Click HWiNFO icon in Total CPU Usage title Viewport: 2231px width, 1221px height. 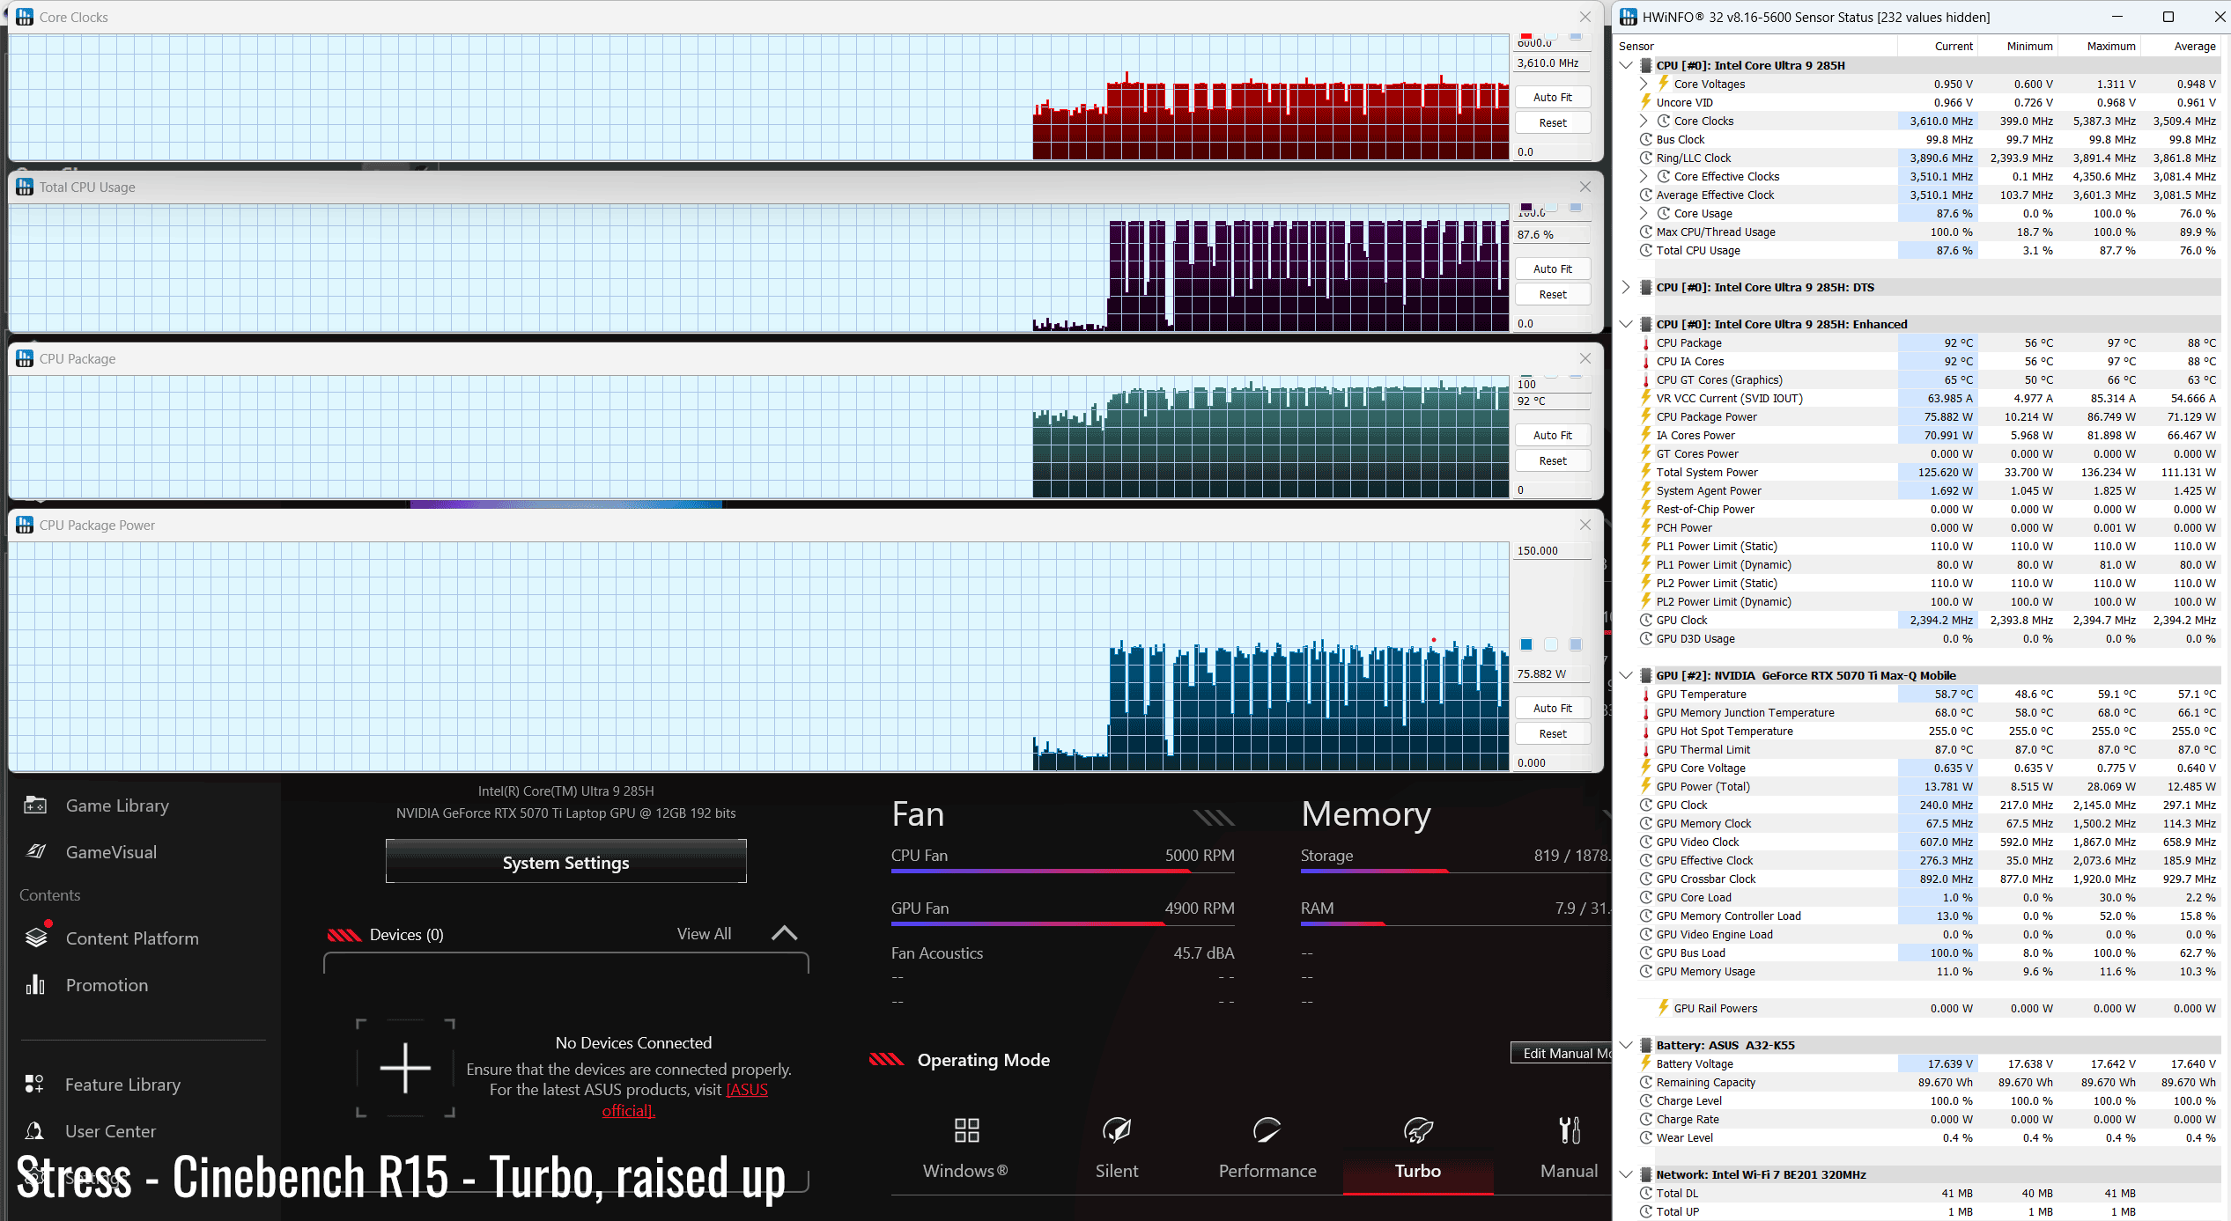25,187
